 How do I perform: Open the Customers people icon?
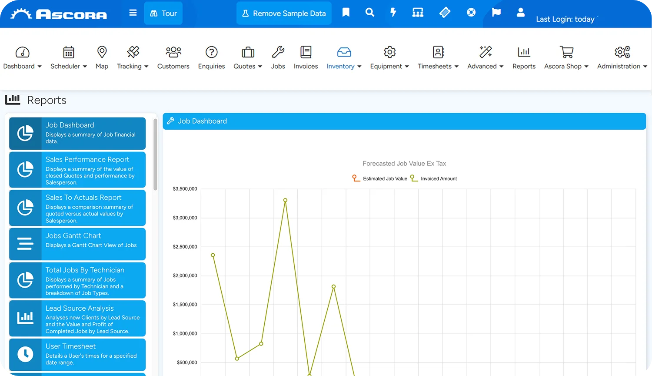click(173, 52)
